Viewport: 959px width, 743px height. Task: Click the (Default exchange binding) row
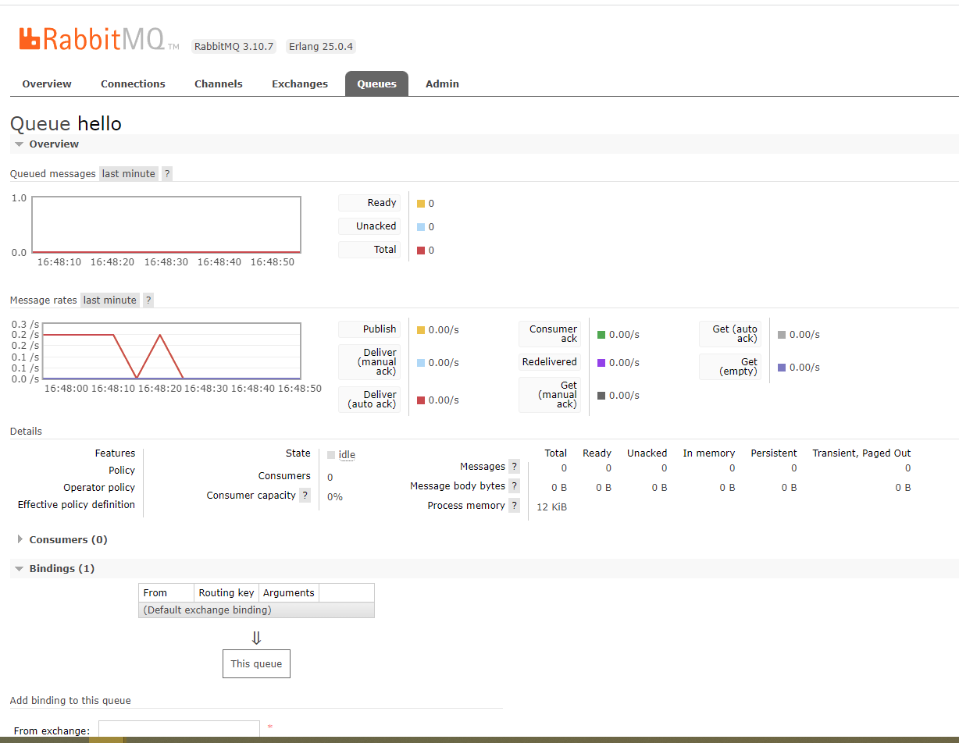tap(256, 610)
